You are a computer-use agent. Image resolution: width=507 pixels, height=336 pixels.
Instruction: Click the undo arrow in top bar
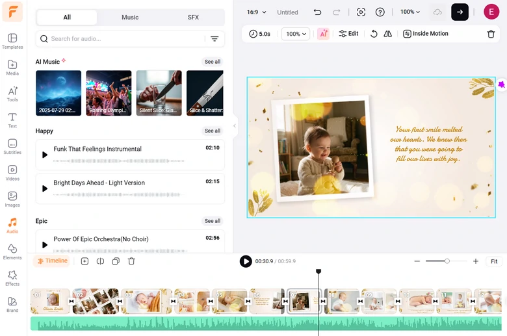tap(317, 12)
